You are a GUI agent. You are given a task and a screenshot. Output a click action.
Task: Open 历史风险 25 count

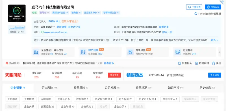[x=77, y=77]
